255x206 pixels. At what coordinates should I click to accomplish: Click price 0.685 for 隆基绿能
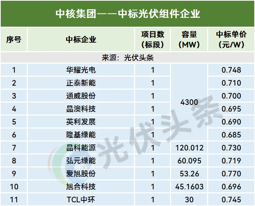click(231, 135)
